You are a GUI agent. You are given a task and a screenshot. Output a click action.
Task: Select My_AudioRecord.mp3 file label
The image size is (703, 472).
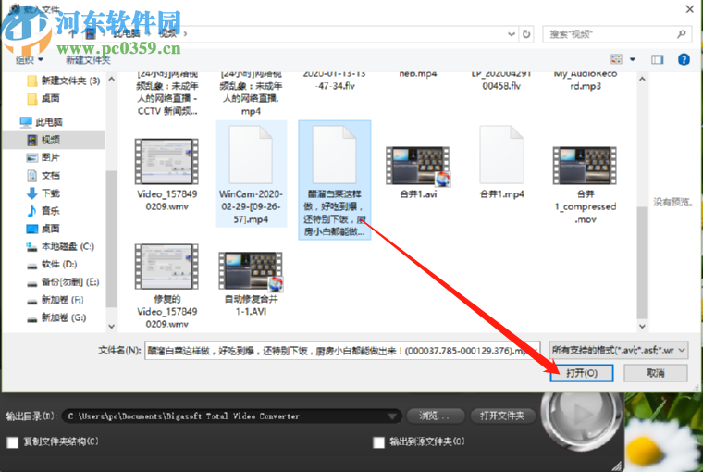(x=586, y=80)
